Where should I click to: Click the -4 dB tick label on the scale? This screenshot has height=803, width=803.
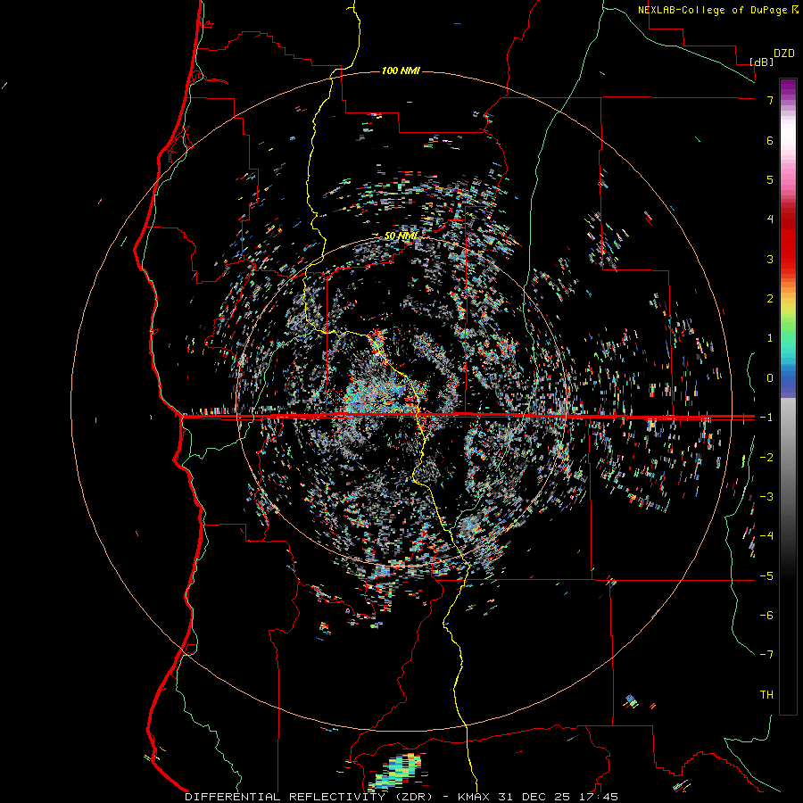click(766, 535)
